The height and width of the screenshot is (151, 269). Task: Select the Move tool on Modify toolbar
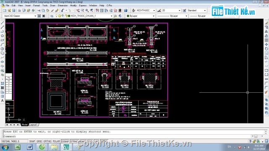[266, 44]
